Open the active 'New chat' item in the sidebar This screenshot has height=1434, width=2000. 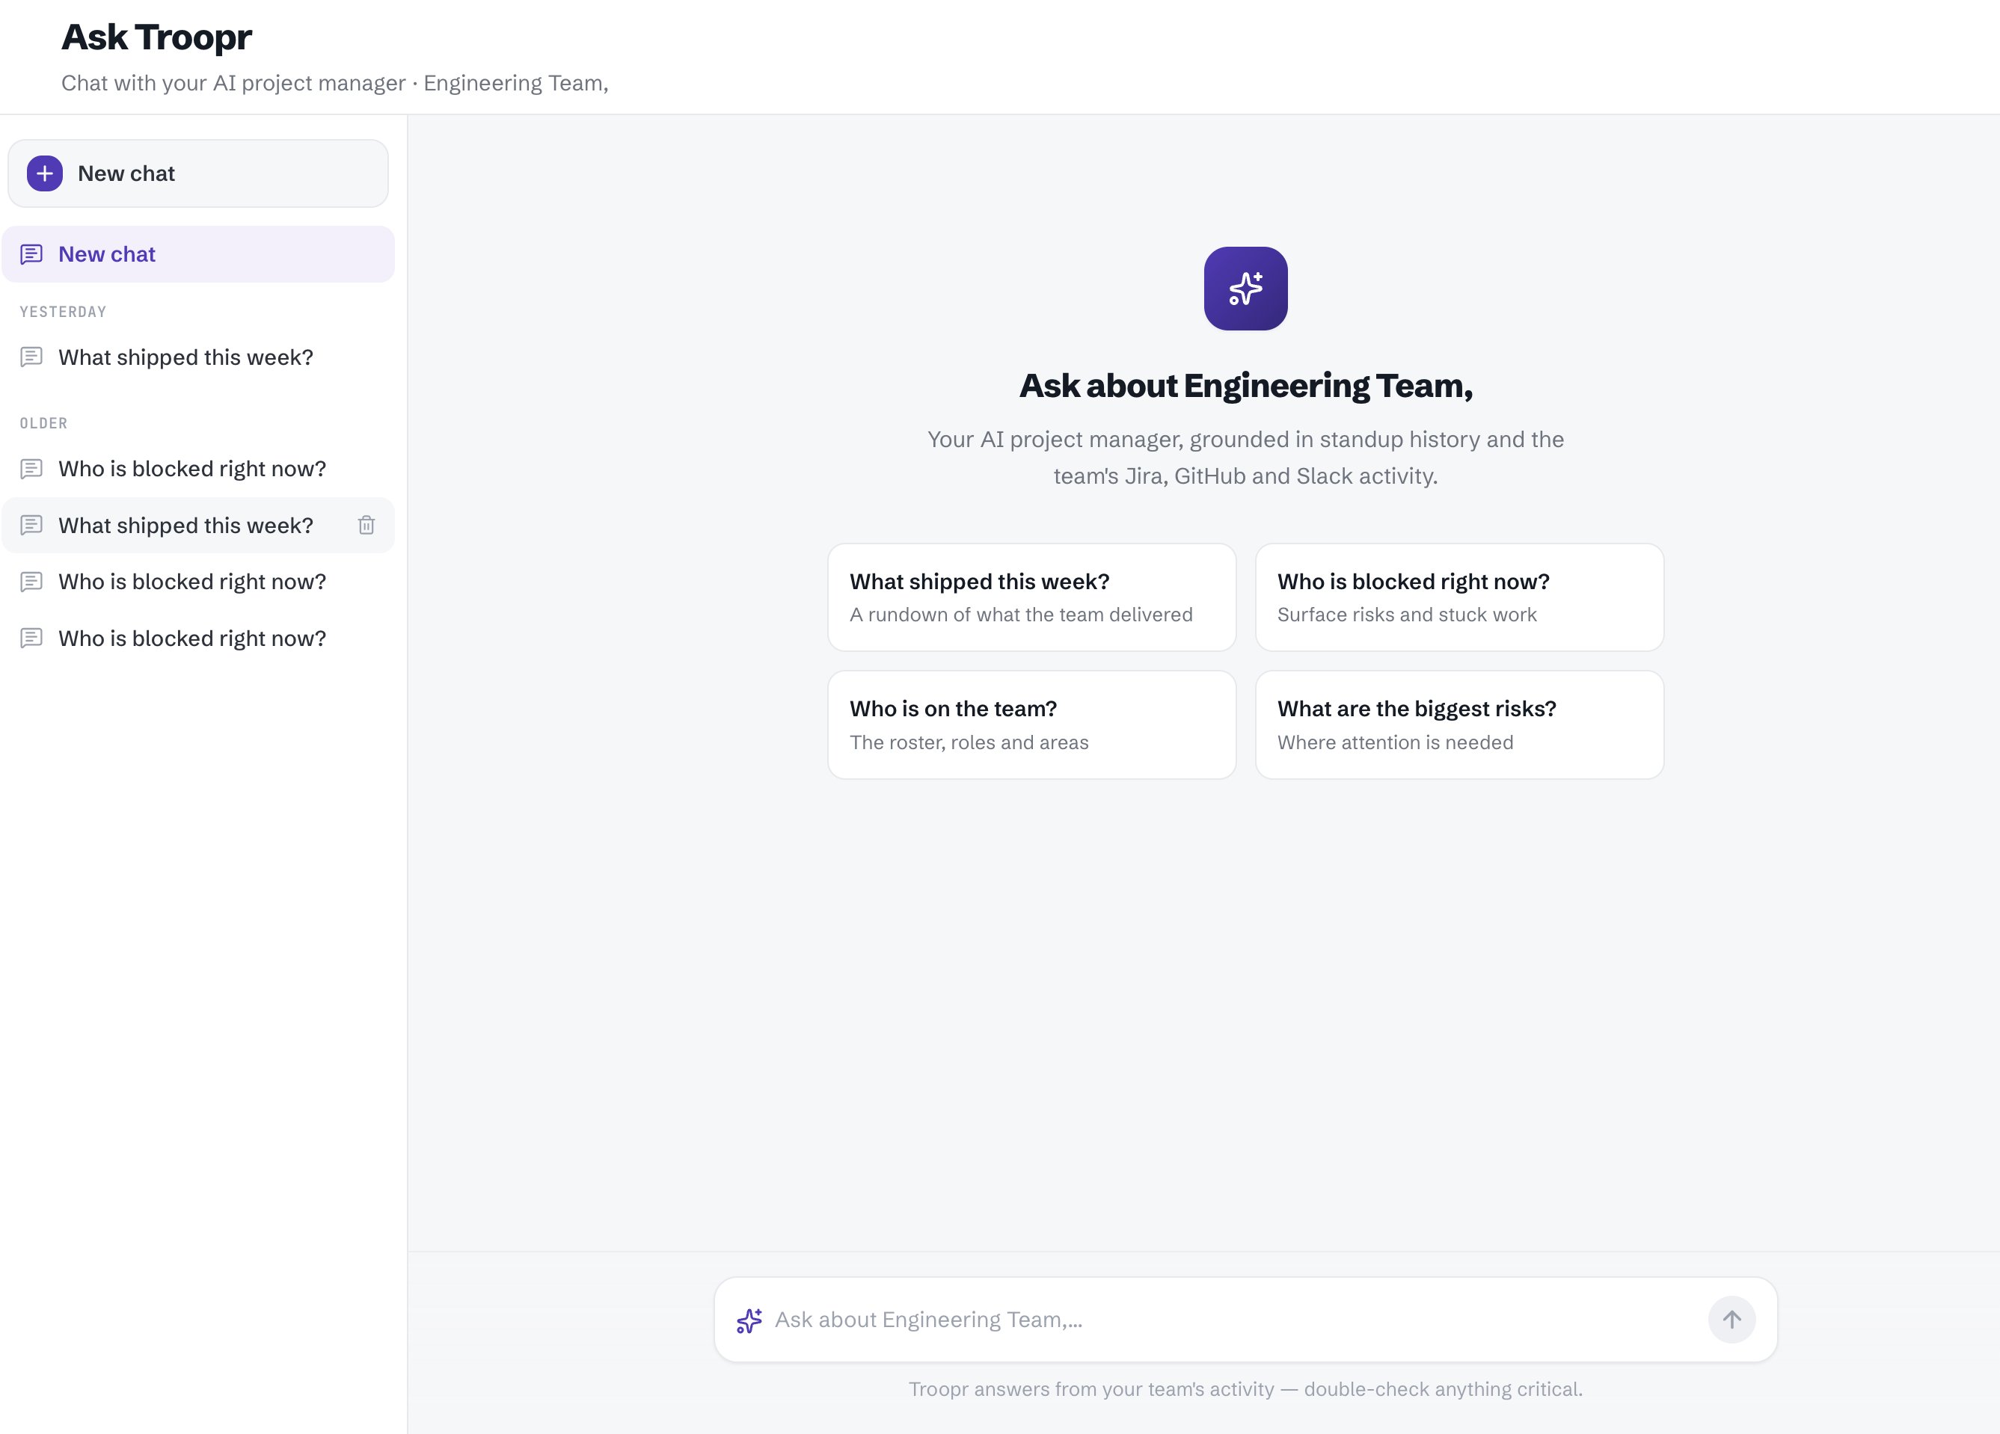pyautogui.click(x=198, y=255)
